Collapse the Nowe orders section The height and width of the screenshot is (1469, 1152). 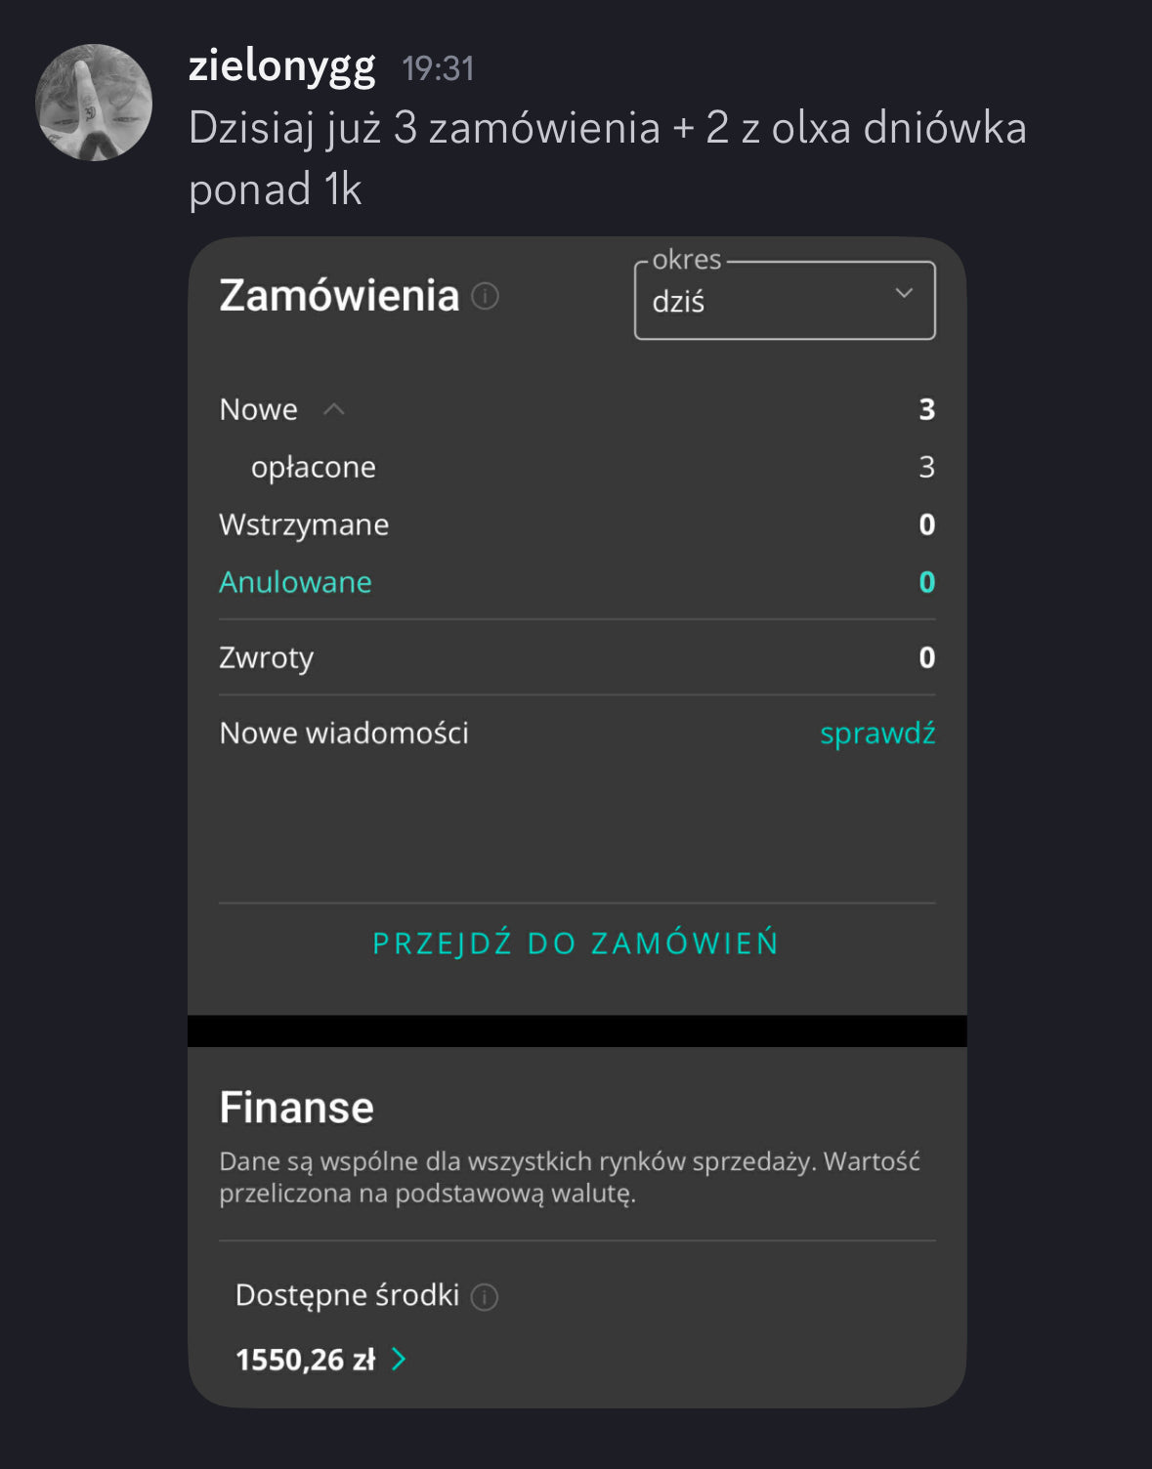(x=334, y=409)
